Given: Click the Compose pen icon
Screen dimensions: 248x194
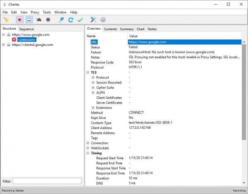Looking at the screenshot, I should coord(61,20).
